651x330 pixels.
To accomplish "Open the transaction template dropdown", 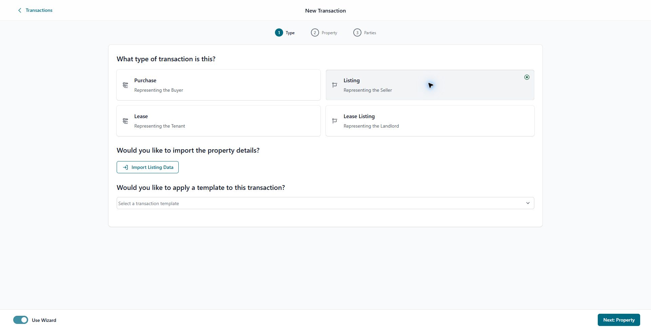I will click(325, 203).
